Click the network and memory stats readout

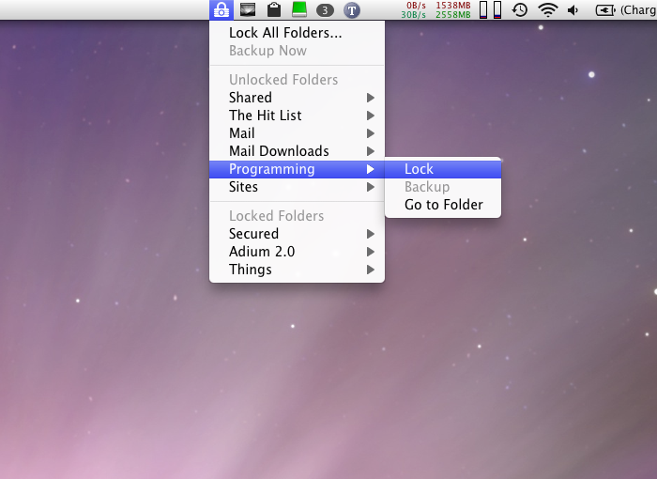click(x=435, y=10)
